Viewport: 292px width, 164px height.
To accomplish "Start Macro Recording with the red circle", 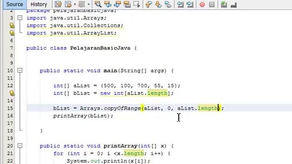I will (202, 4).
